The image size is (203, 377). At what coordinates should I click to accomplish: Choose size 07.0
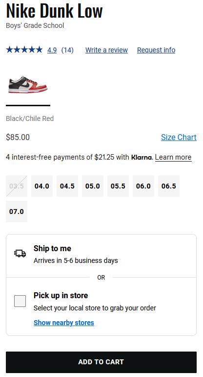(x=17, y=212)
